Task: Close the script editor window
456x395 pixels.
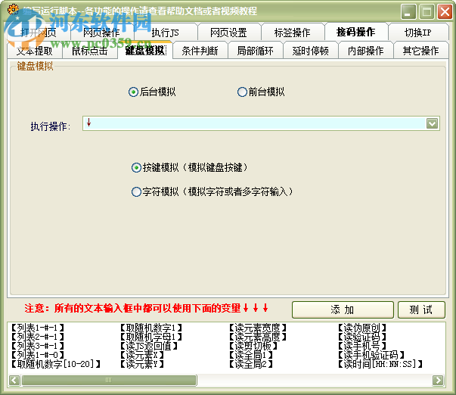Action: point(445,12)
